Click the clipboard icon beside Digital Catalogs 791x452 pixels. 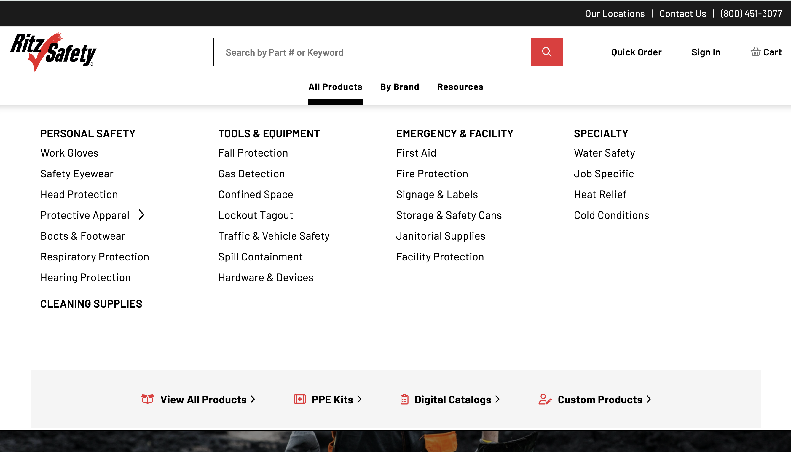click(404, 399)
